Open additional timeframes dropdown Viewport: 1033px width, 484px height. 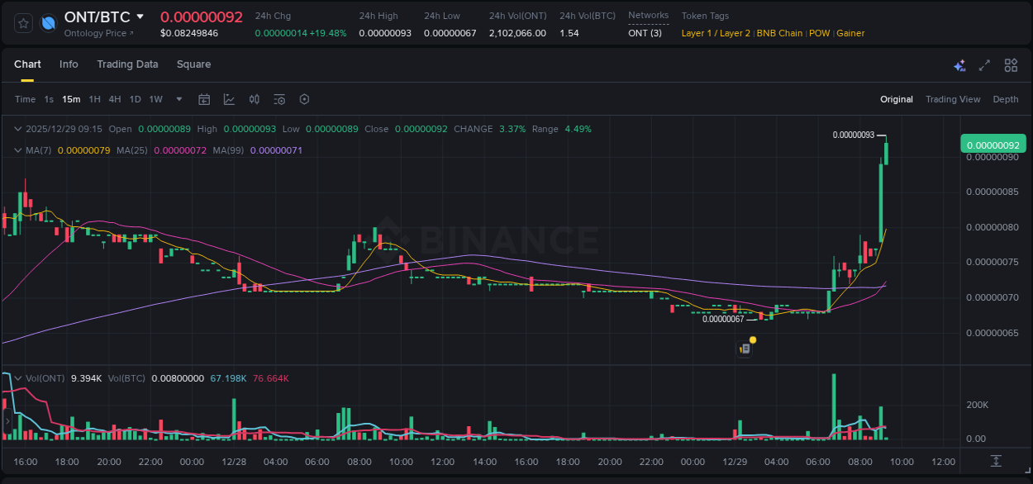coord(179,98)
